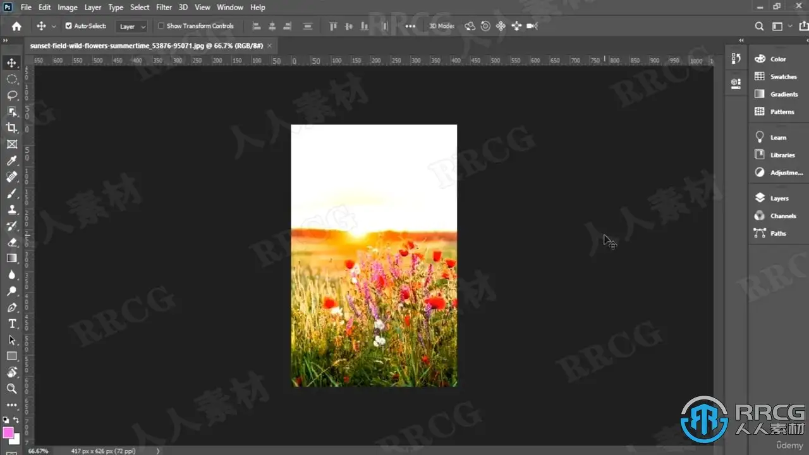Screen dimensions: 809x455
Task: Click the align vertical centers icon
Action: [349, 26]
